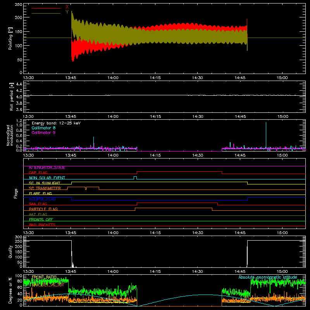Select the Energy band: 12-25 keV text

point(56,123)
